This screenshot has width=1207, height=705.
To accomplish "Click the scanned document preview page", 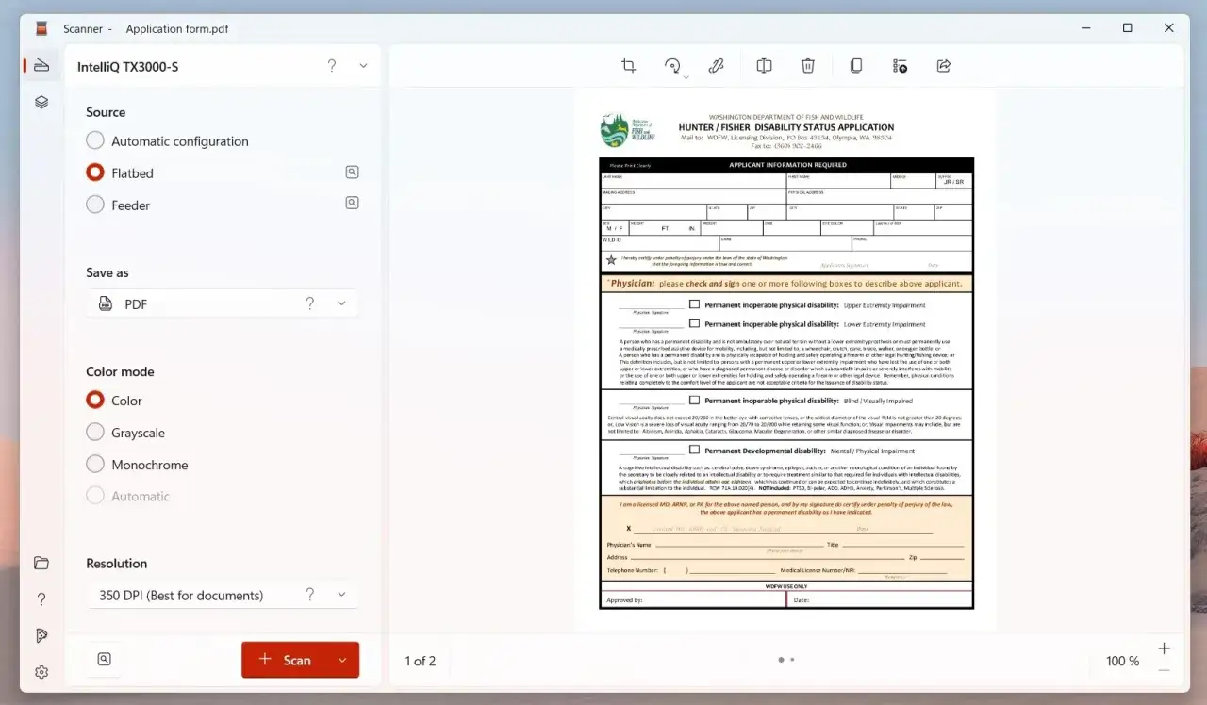I will pyautogui.click(x=786, y=360).
